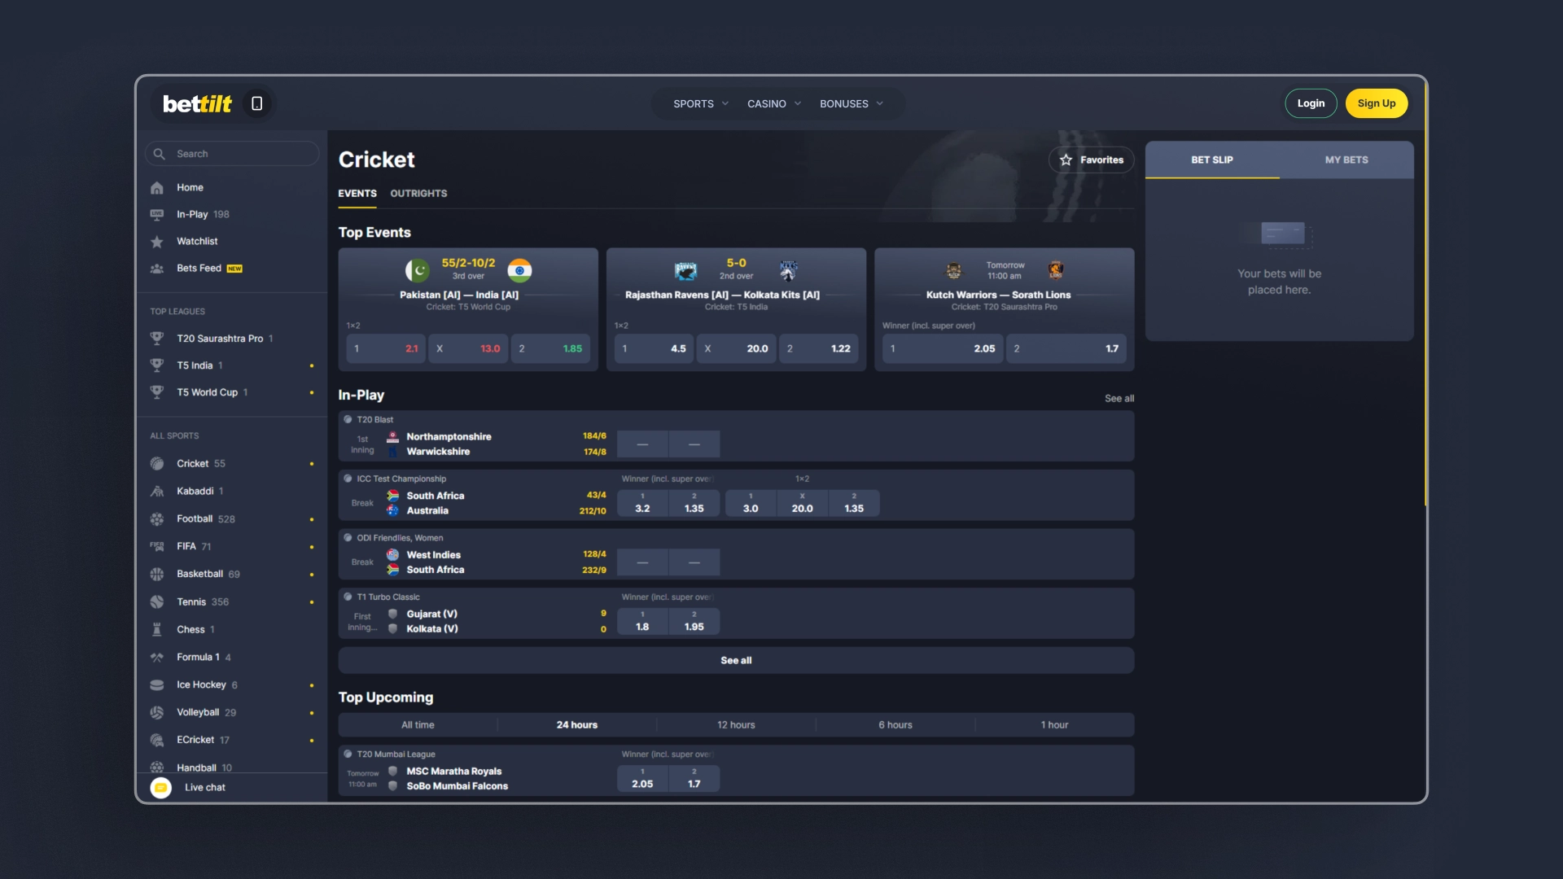Select India win odds 1.85
Image resolution: width=1563 pixels, height=879 pixels.
tap(550, 349)
